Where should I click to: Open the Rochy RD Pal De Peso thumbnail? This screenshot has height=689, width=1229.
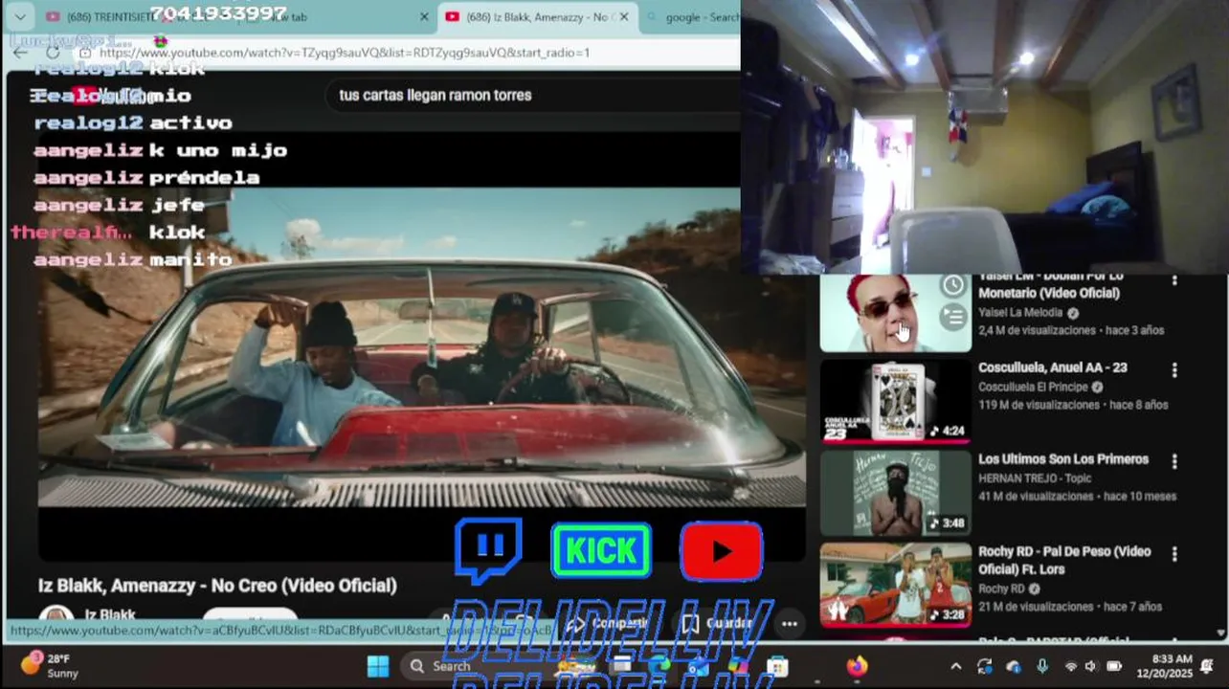(x=895, y=586)
